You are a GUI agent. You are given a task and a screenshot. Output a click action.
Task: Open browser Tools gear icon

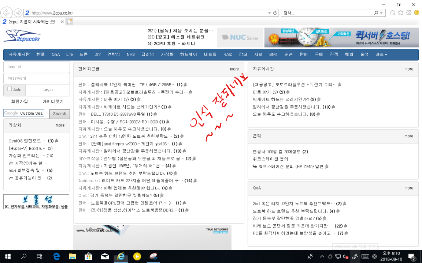(x=408, y=13)
